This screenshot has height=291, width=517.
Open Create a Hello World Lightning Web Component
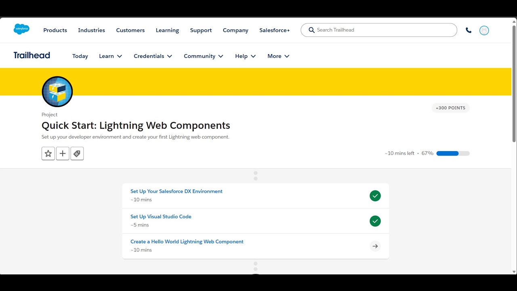pos(187,242)
